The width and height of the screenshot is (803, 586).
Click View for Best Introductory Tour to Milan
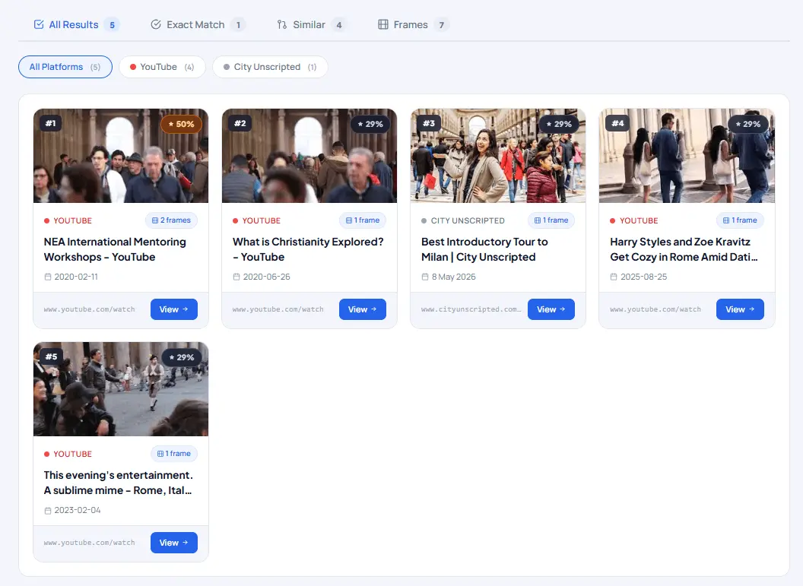click(x=551, y=309)
